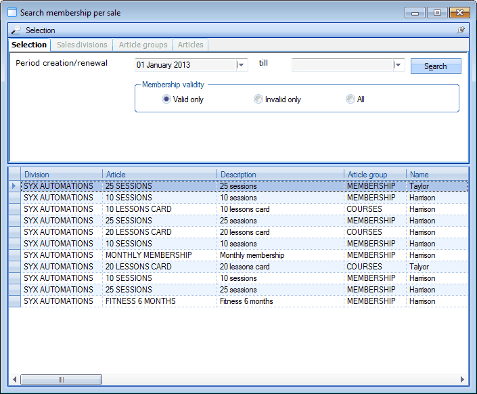Open the start date dropdown calendar
This screenshot has width=477, height=394.
(242, 65)
